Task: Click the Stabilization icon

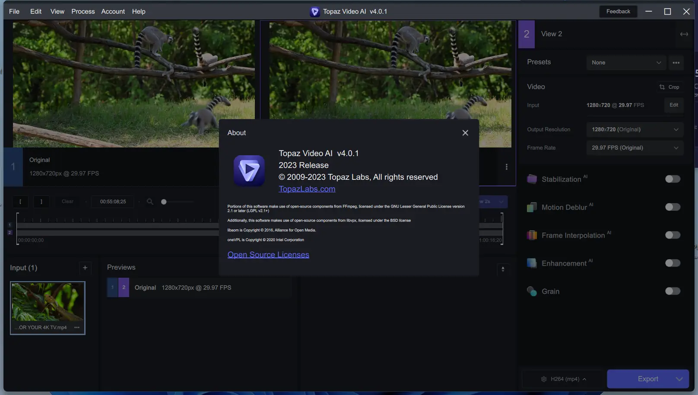Action: (532, 179)
